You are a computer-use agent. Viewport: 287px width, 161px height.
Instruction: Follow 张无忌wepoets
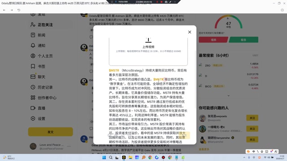pos(252,118)
